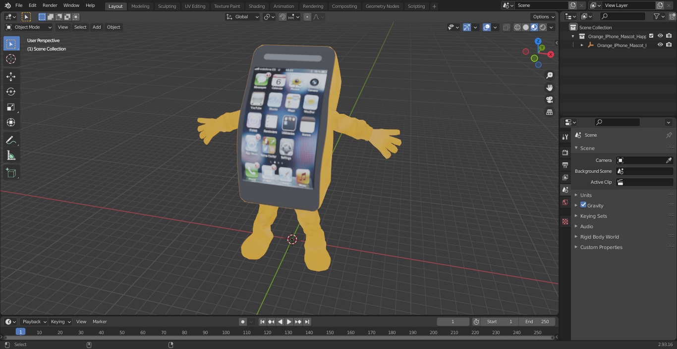Toggle the Gravity checkbox
This screenshot has width=677, height=349.
[583, 205]
